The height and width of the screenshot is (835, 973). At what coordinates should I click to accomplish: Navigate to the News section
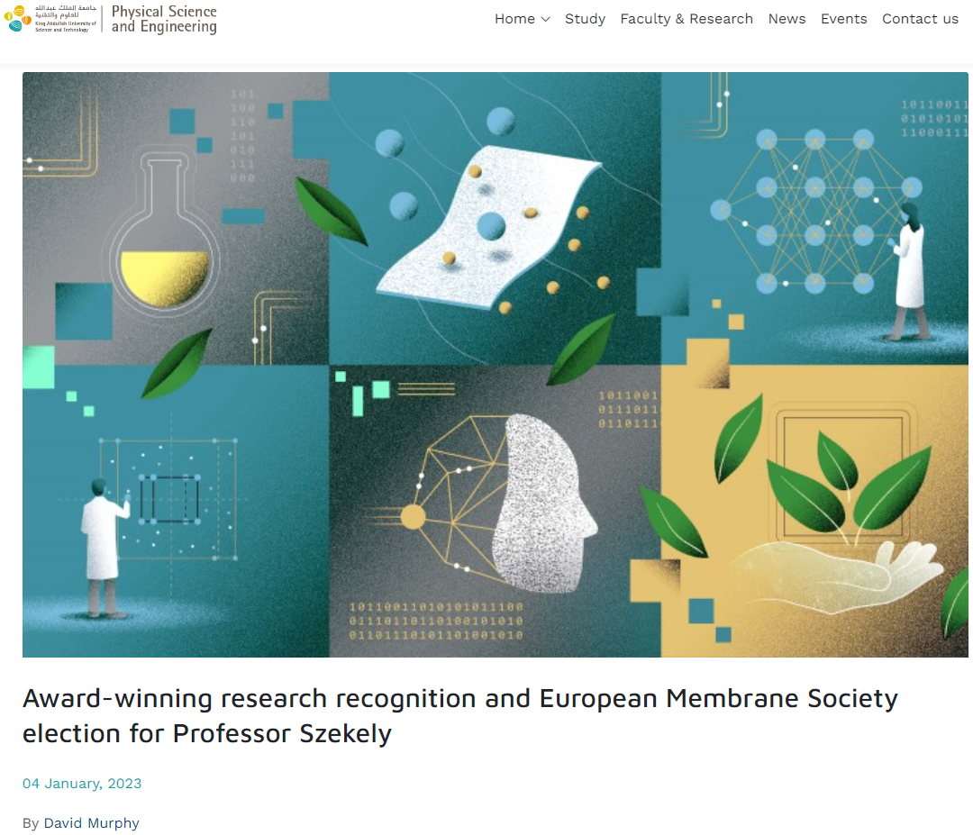787,19
